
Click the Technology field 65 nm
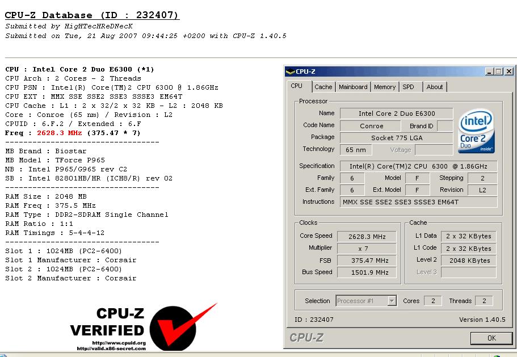pos(356,150)
